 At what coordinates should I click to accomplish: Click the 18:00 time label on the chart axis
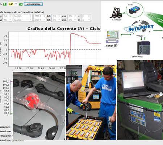click(x=18, y=68)
